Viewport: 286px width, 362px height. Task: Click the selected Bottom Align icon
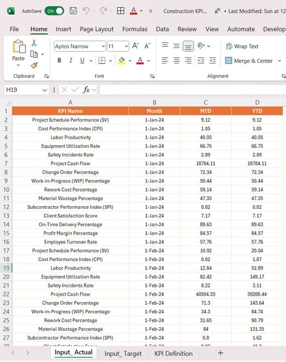(x=188, y=46)
